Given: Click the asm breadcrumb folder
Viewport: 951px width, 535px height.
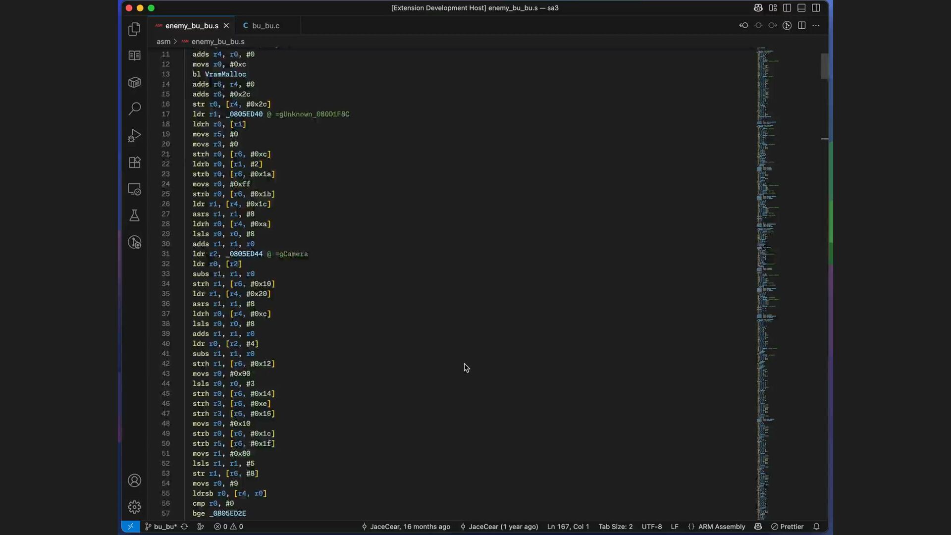Looking at the screenshot, I should pos(163,42).
